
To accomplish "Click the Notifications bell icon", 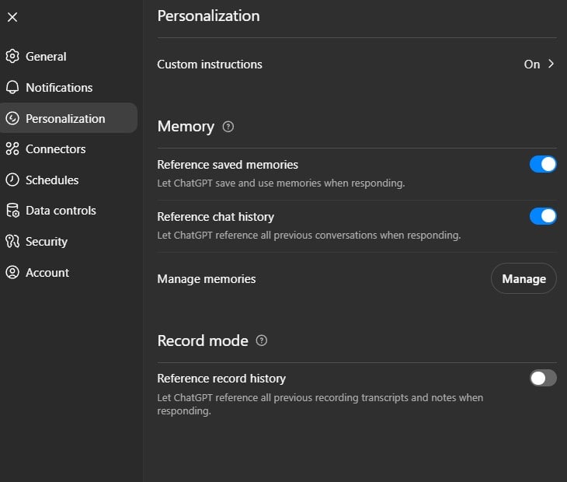I will 12,87.
